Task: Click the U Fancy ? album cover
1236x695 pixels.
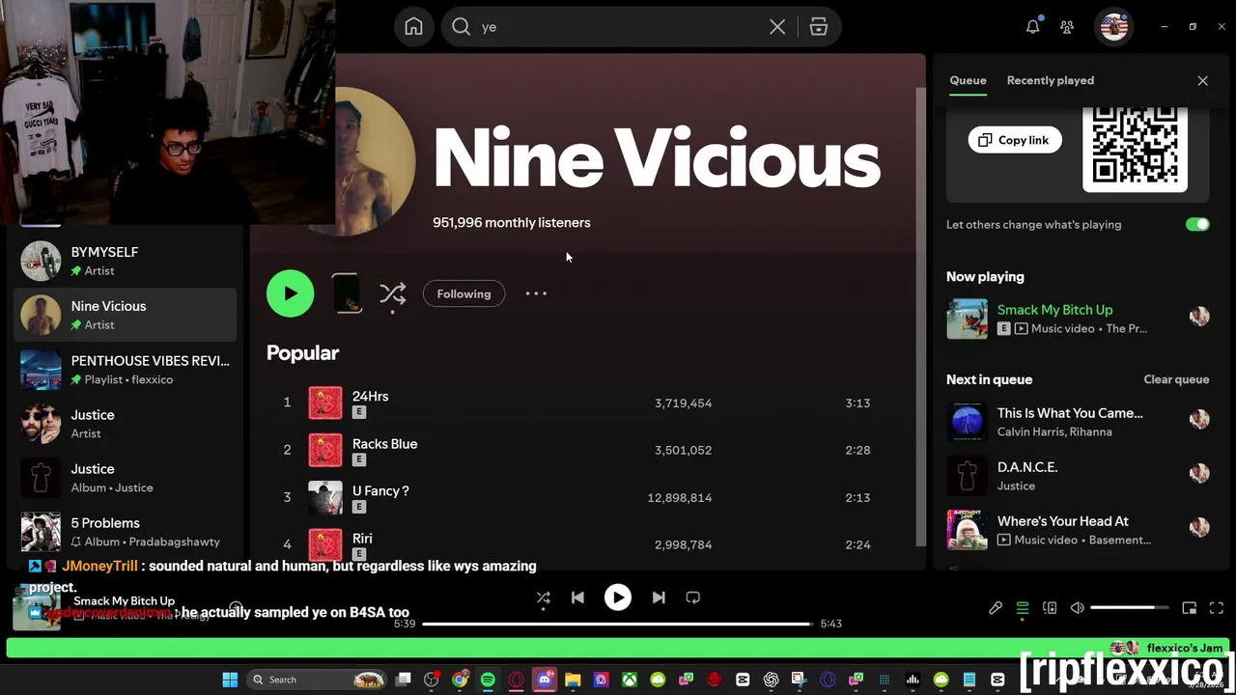Action: pos(325,497)
